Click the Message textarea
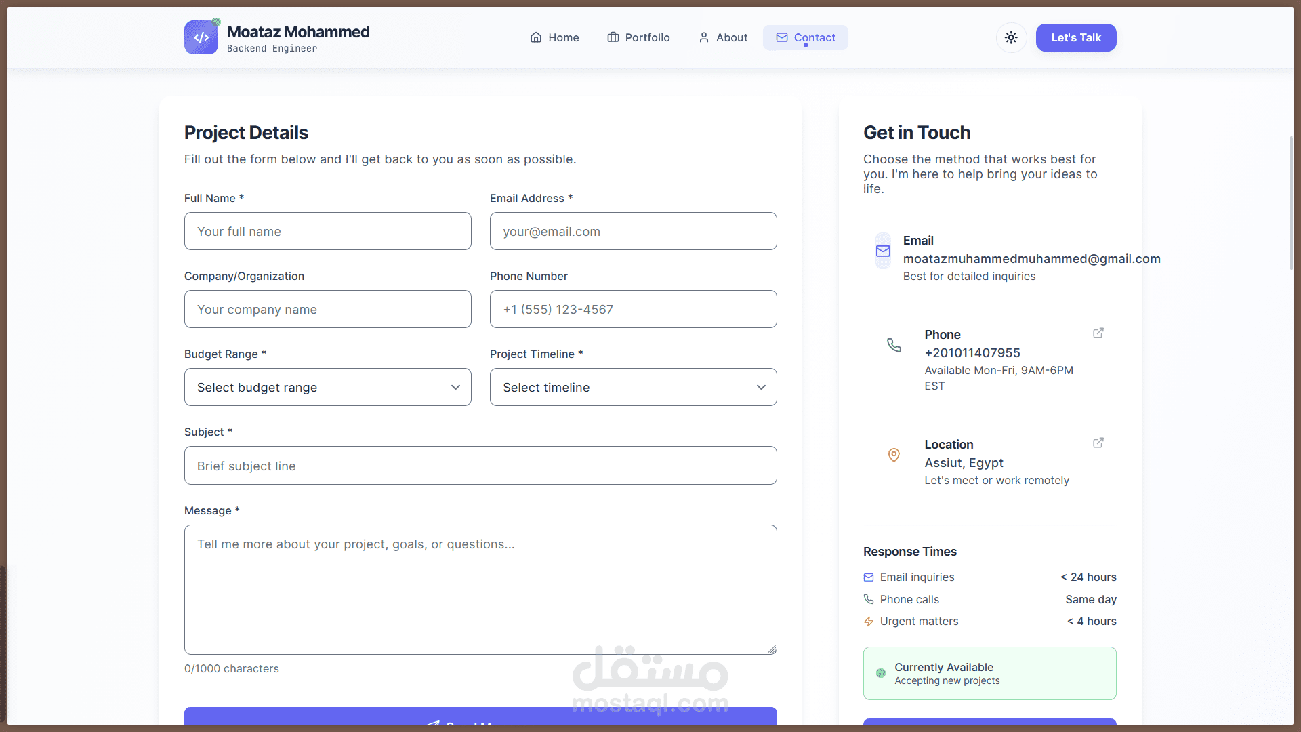 click(480, 589)
